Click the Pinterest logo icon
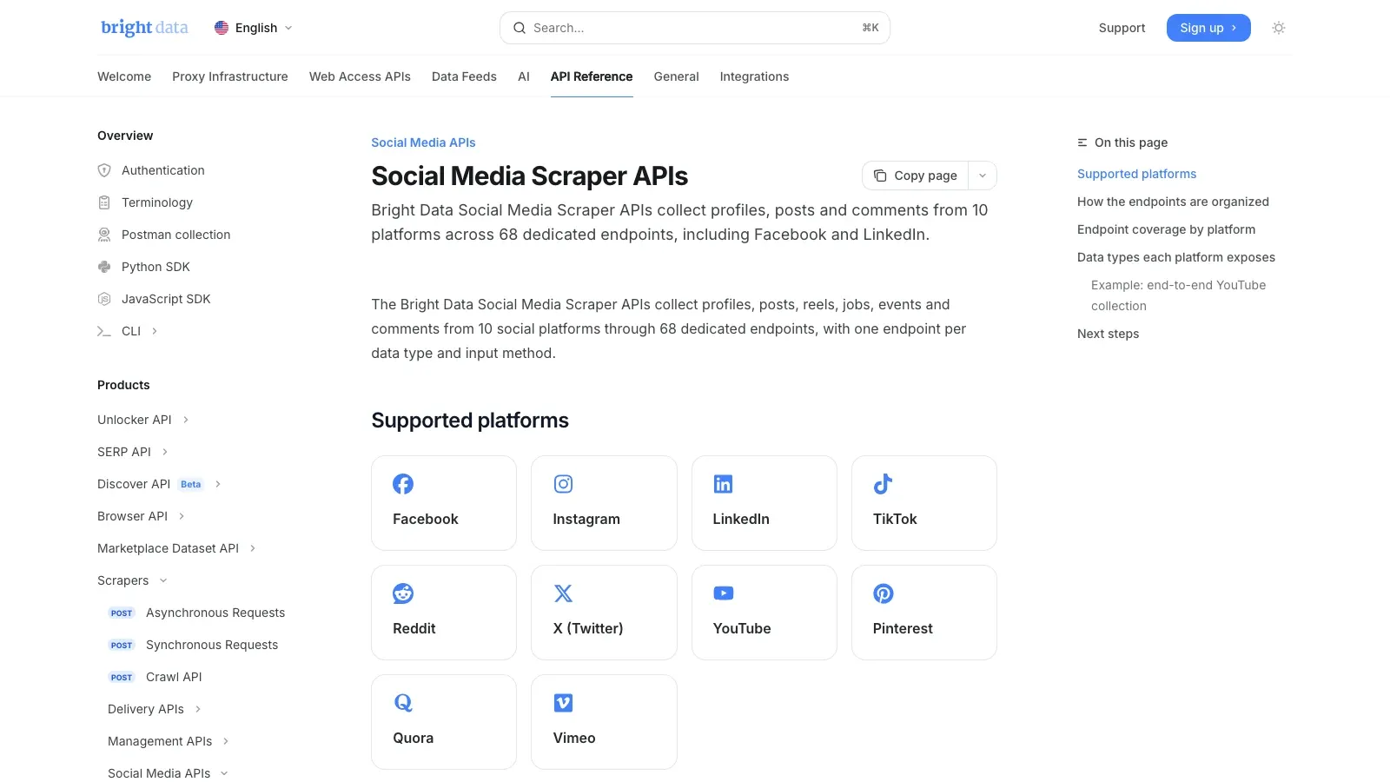 [x=884, y=593]
